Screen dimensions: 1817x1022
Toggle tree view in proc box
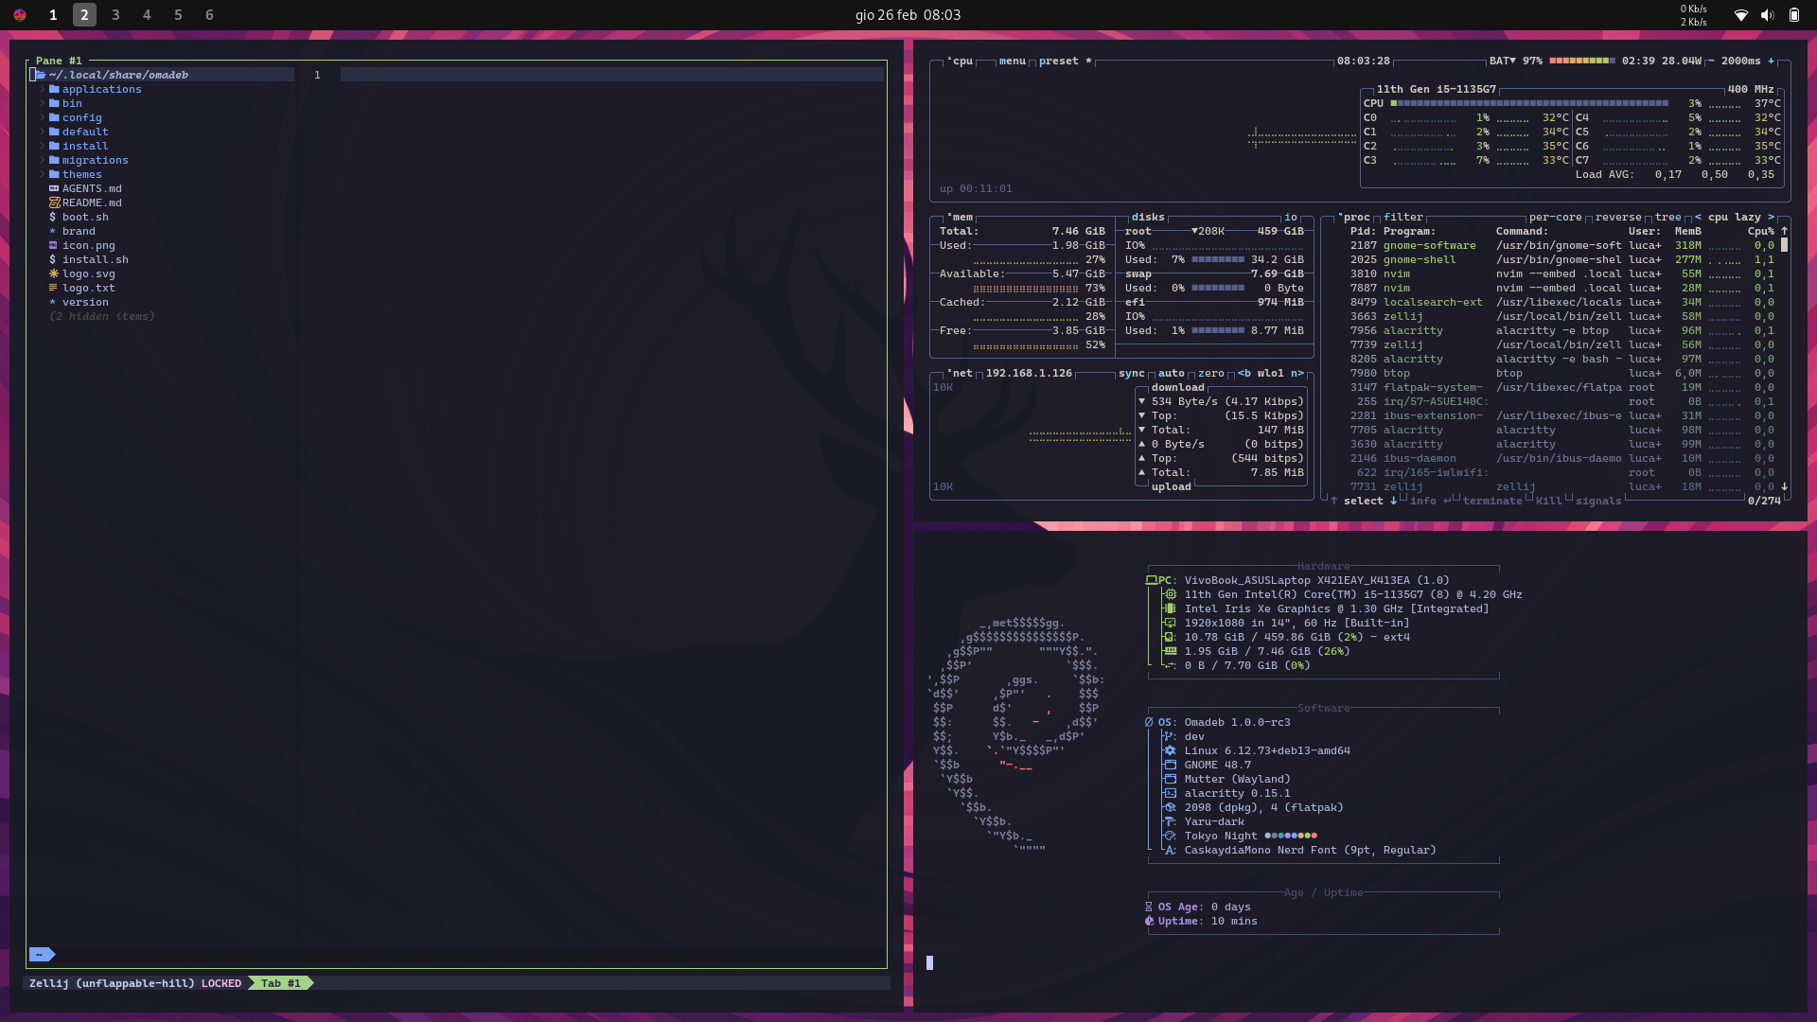click(1667, 217)
